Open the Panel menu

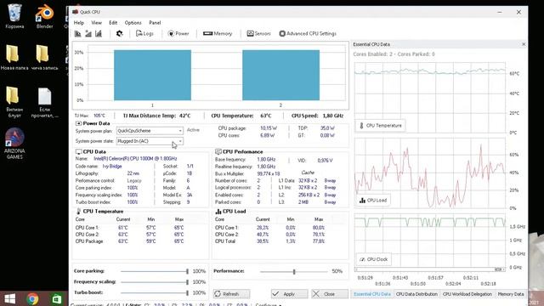click(155, 23)
